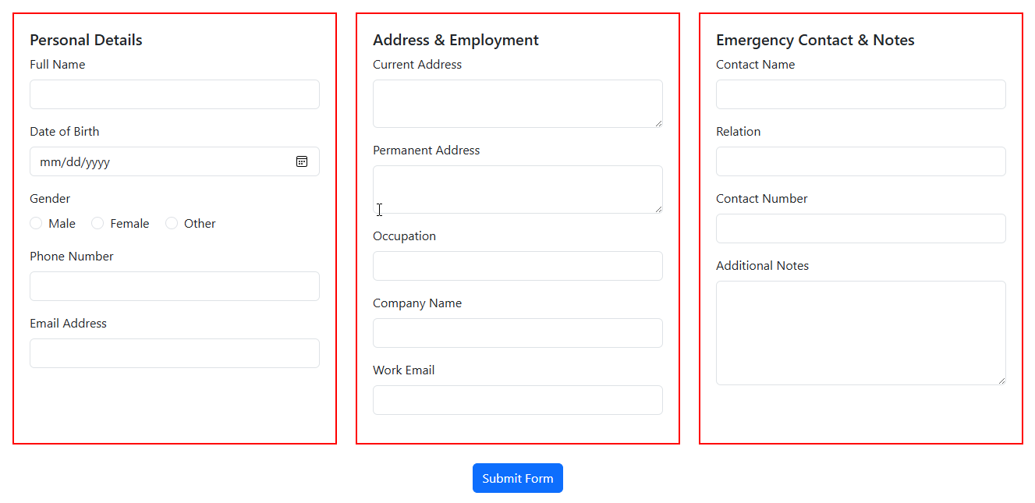Click the Company Name field

[518, 333]
